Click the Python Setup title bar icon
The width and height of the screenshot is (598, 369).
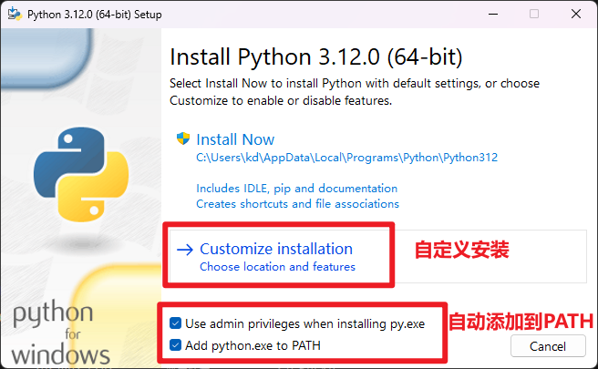click(x=15, y=14)
